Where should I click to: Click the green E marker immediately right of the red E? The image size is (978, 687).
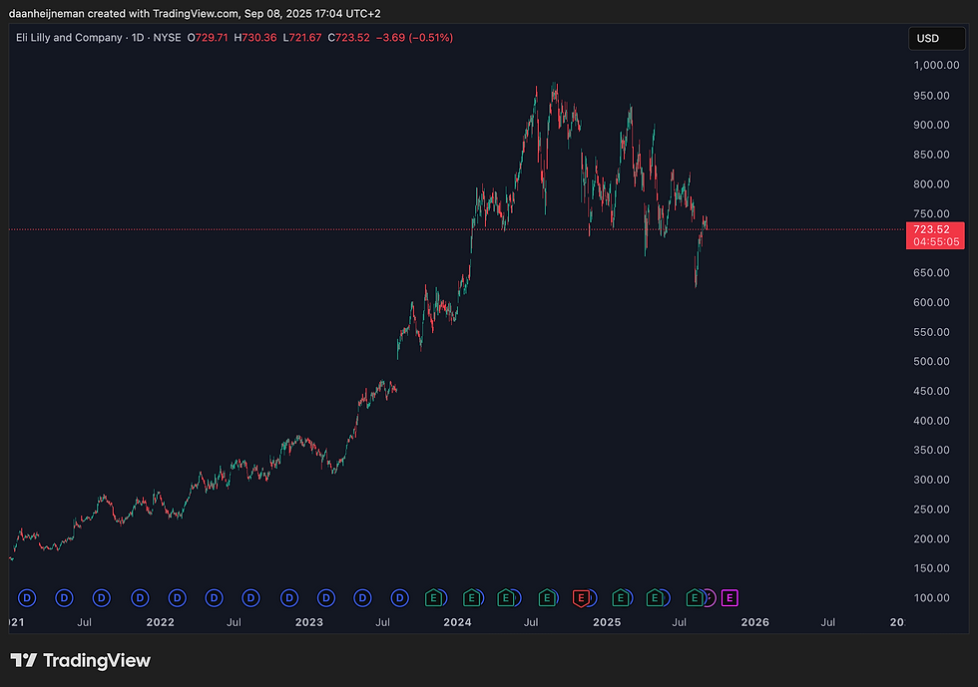pos(620,598)
